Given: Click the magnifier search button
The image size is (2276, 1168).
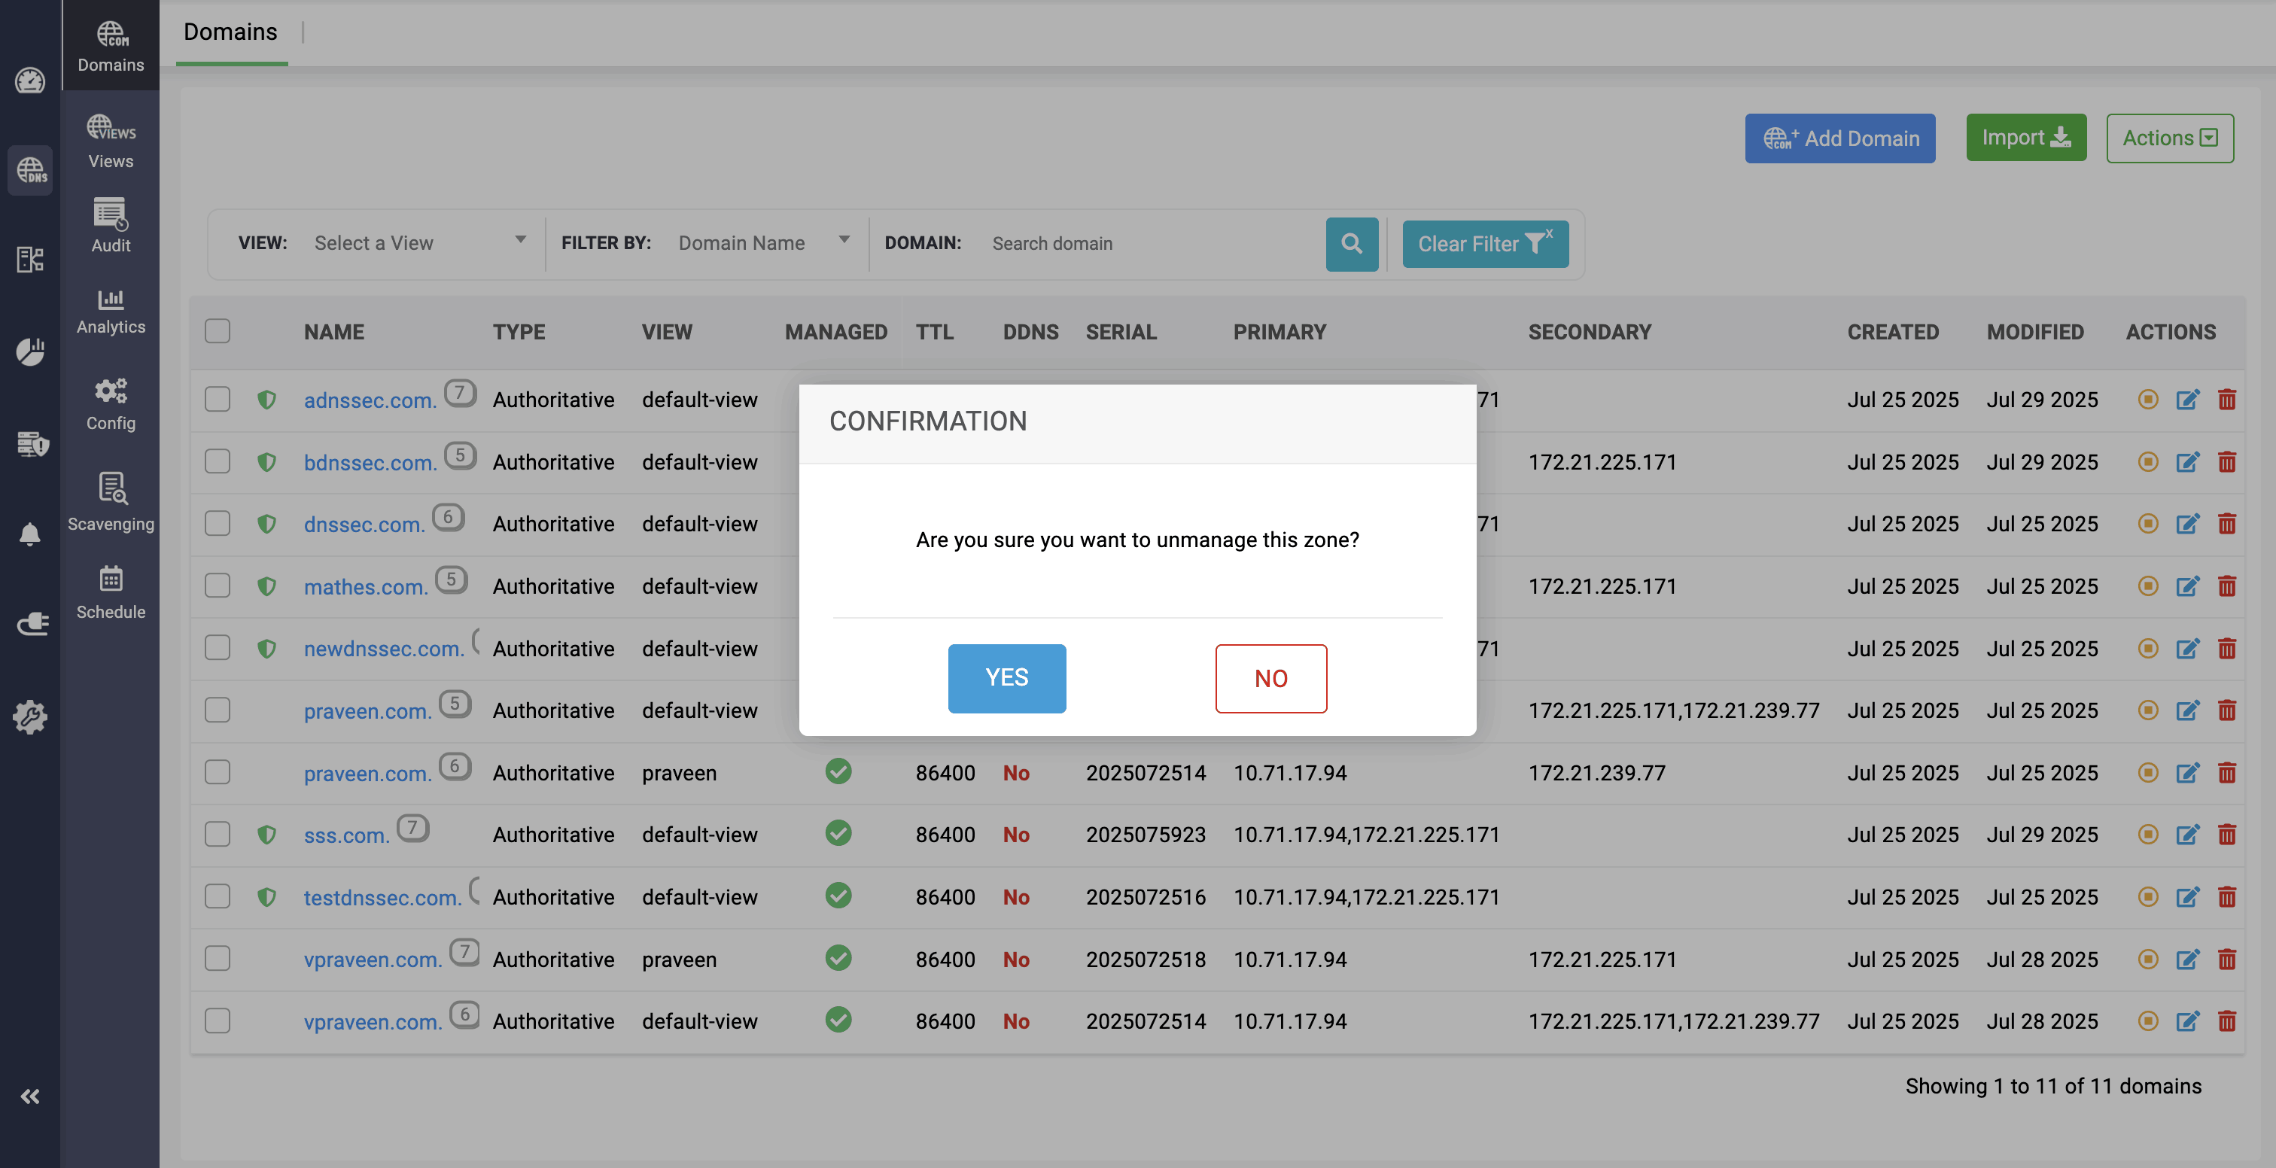Looking at the screenshot, I should coord(1351,244).
